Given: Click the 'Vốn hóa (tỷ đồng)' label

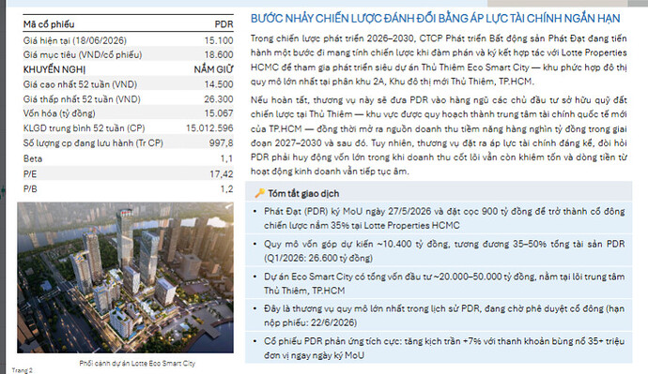Looking at the screenshot, I should (59, 113).
